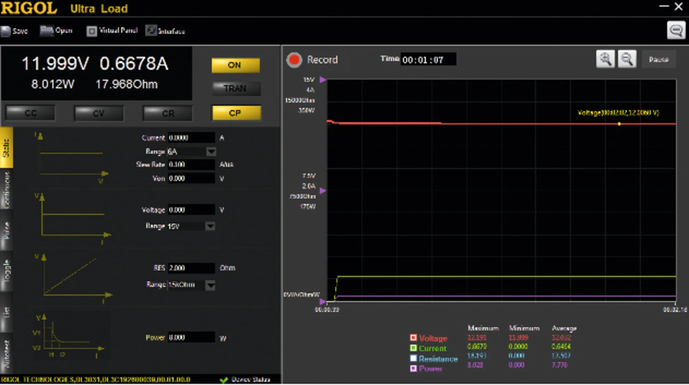The height and width of the screenshot is (385, 689).
Task: Toggle the load ON button
Action: coord(235,65)
